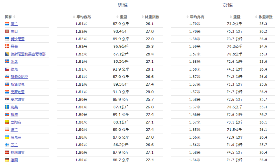This screenshot has width=275, height=163.
Task: Open the 冰岛 country link
Action: point(14,62)
